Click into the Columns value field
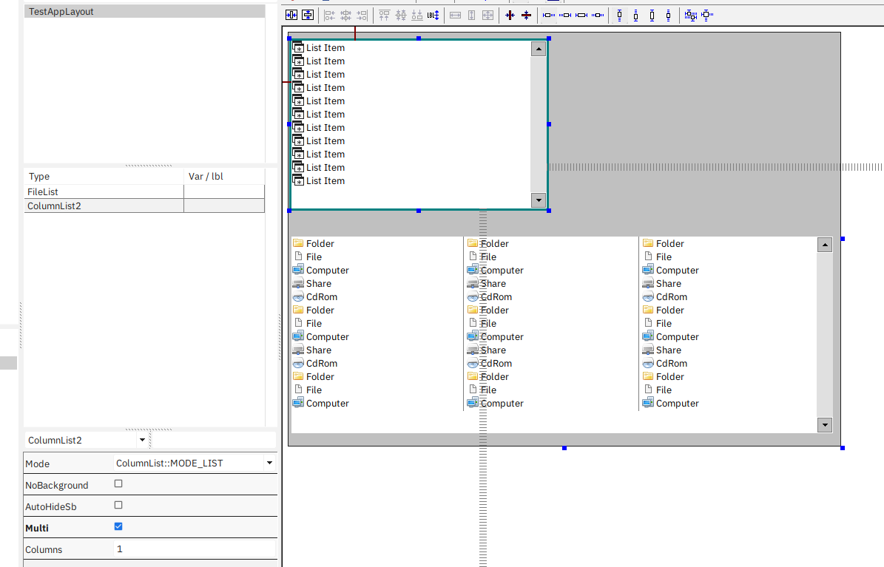This screenshot has width=884, height=567. coord(195,549)
